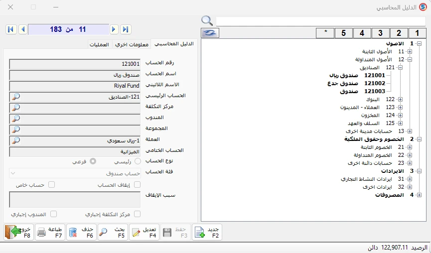Open lookup for المجموعة field
The height and width of the screenshot is (253, 431).
(x=16, y=129)
